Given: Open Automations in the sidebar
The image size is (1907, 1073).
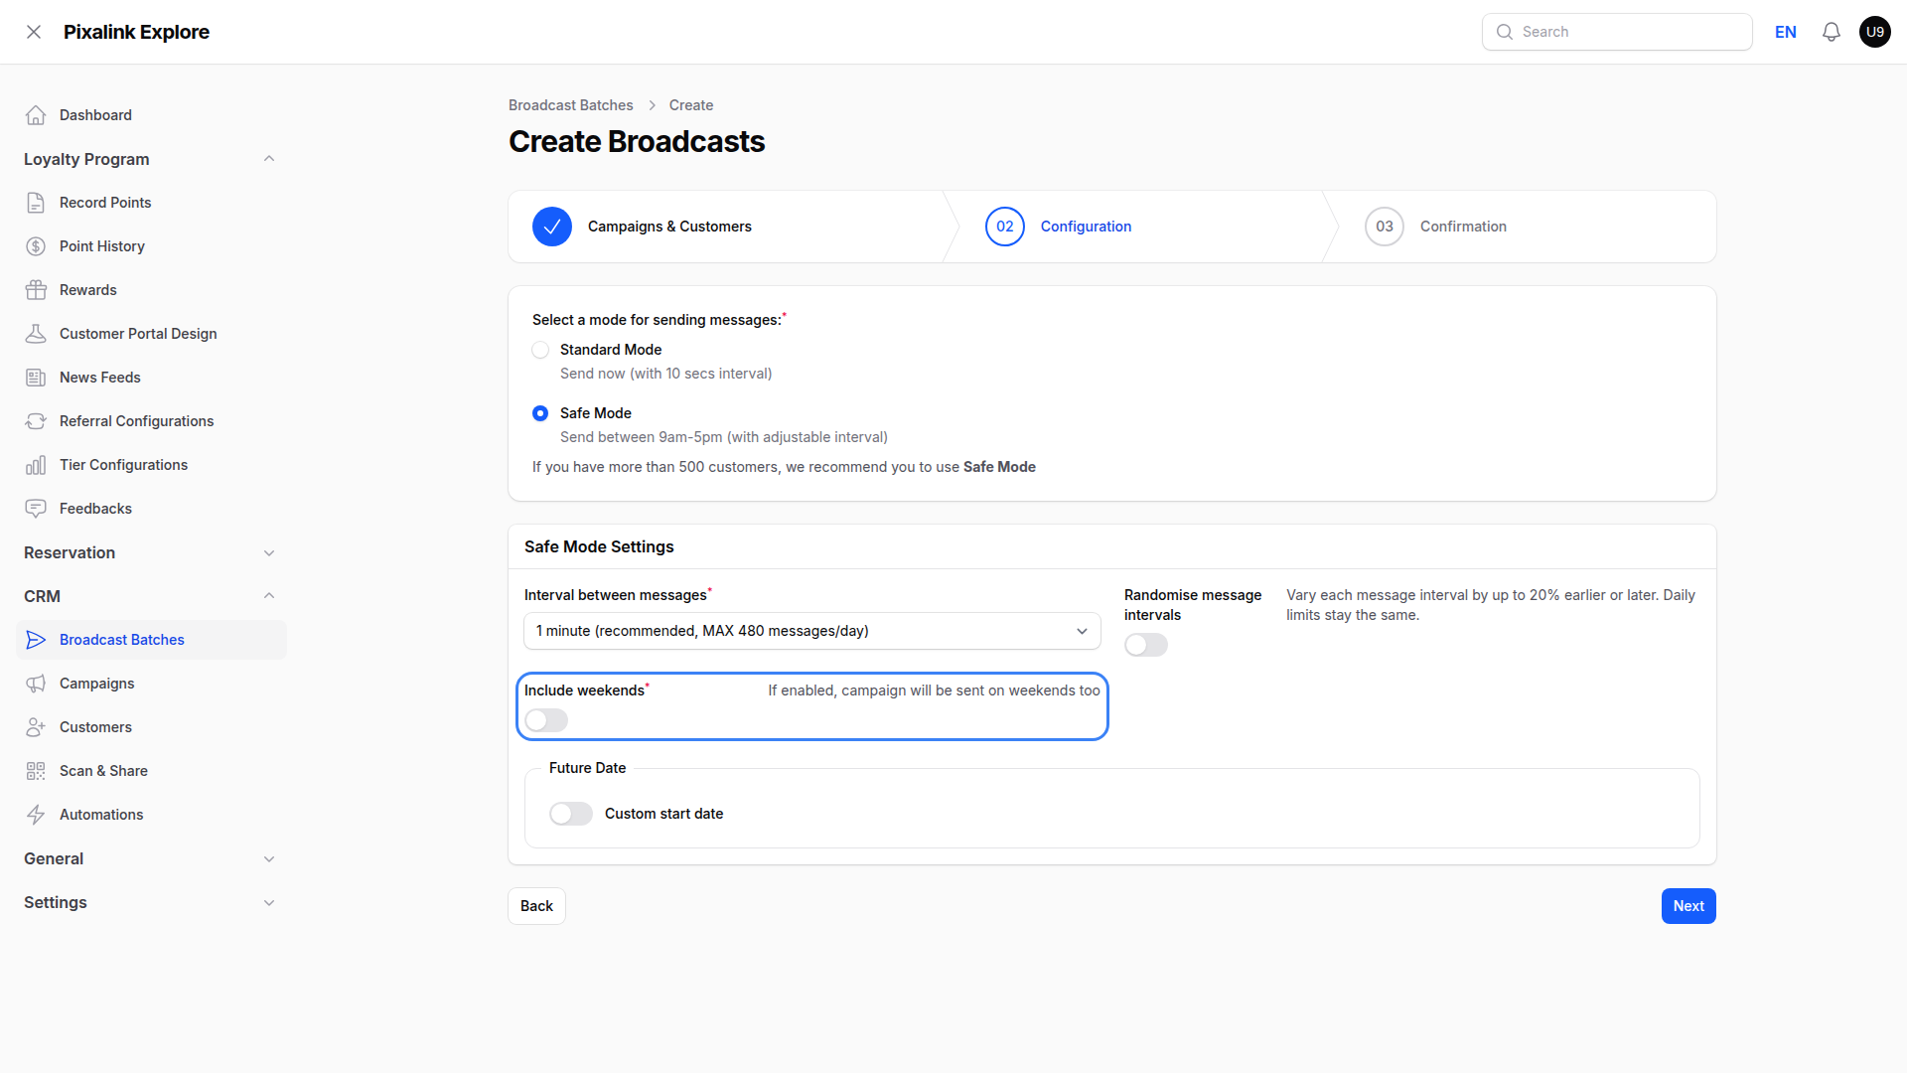Looking at the screenshot, I should coord(151,815).
